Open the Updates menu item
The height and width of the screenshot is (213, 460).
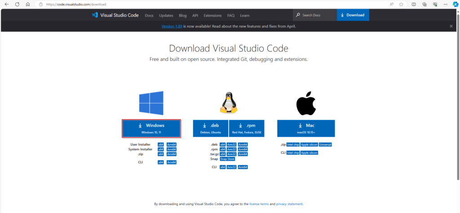[x=166, y=16]
